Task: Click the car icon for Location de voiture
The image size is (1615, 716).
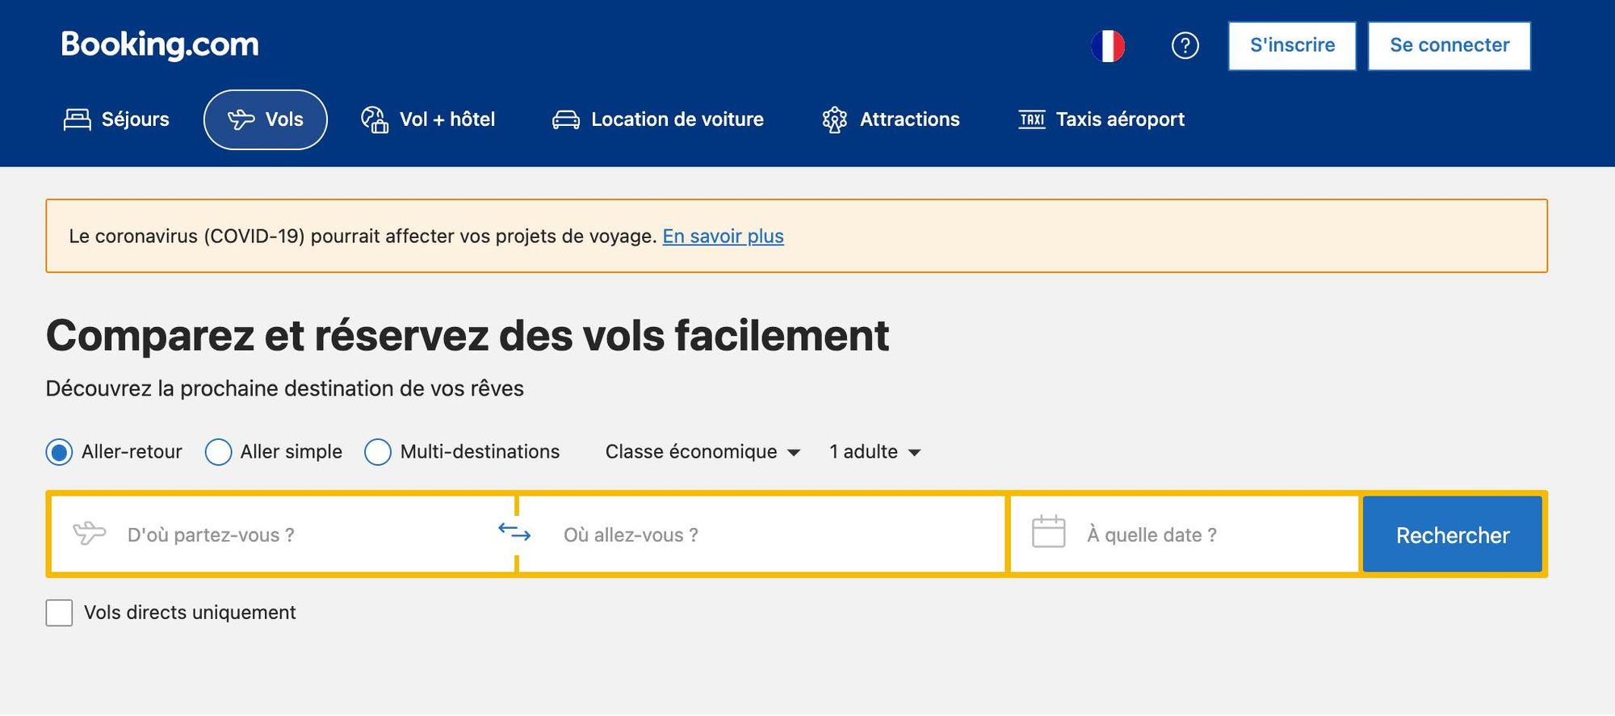Action: (x=566, y=120)
